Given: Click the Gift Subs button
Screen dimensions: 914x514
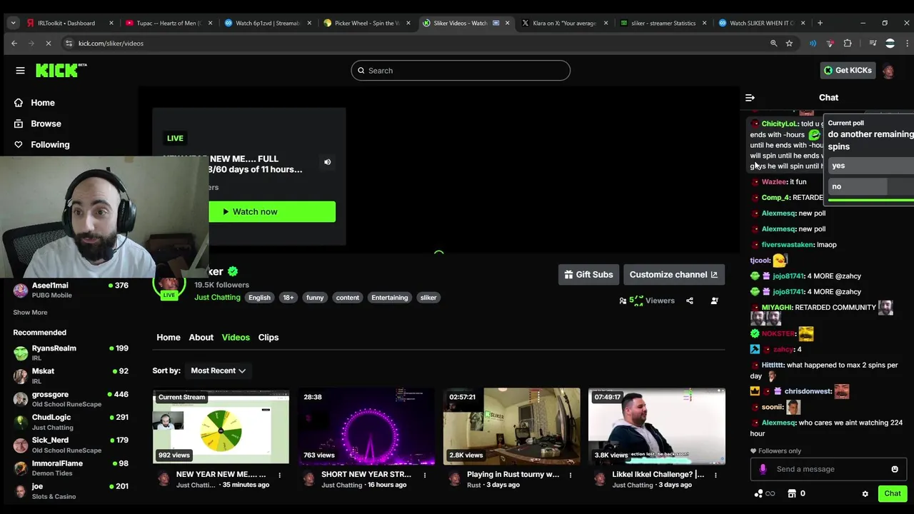Looking at the screenshot, I should 588,275.
